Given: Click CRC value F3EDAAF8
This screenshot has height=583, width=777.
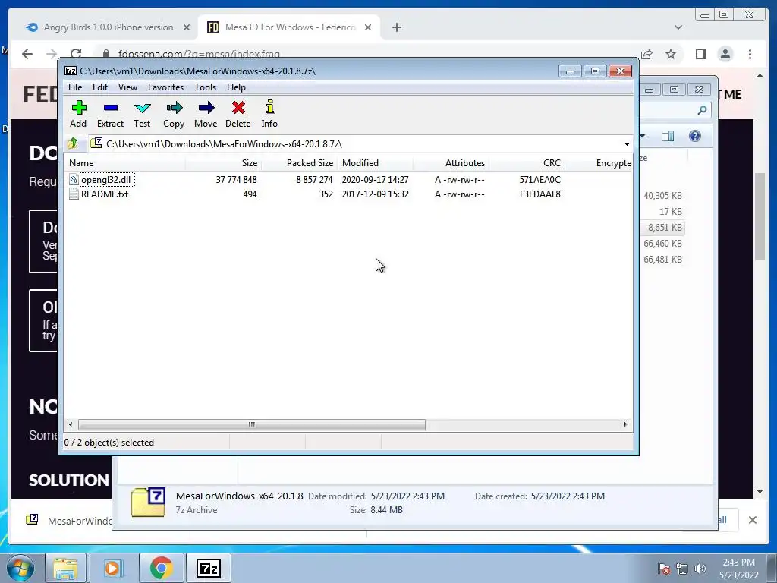Looking at the screenshot, I should (x=540, y=194).
